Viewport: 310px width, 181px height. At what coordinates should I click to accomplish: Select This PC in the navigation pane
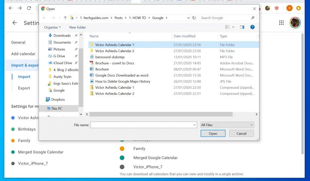coord(57,108)
